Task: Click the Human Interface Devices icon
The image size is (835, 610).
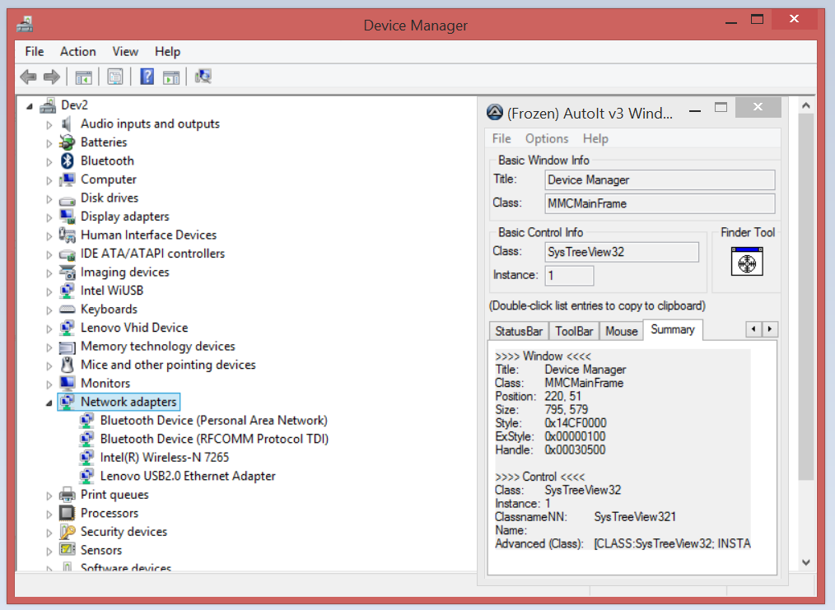Action: (x=67, y=235)
